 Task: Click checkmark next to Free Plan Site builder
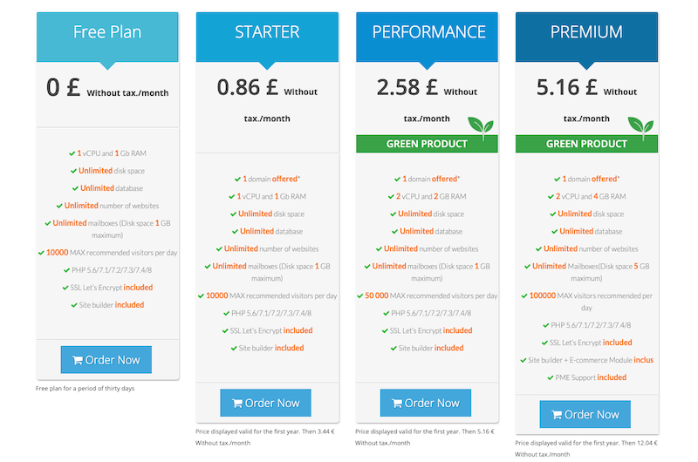coord(74,305)
